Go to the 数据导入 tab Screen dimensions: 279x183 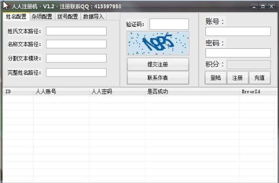pyautogui.click(x=93, y=17)
